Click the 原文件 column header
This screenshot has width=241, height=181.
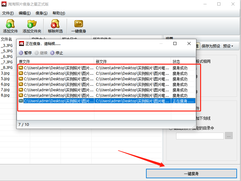tap(55, 61)
